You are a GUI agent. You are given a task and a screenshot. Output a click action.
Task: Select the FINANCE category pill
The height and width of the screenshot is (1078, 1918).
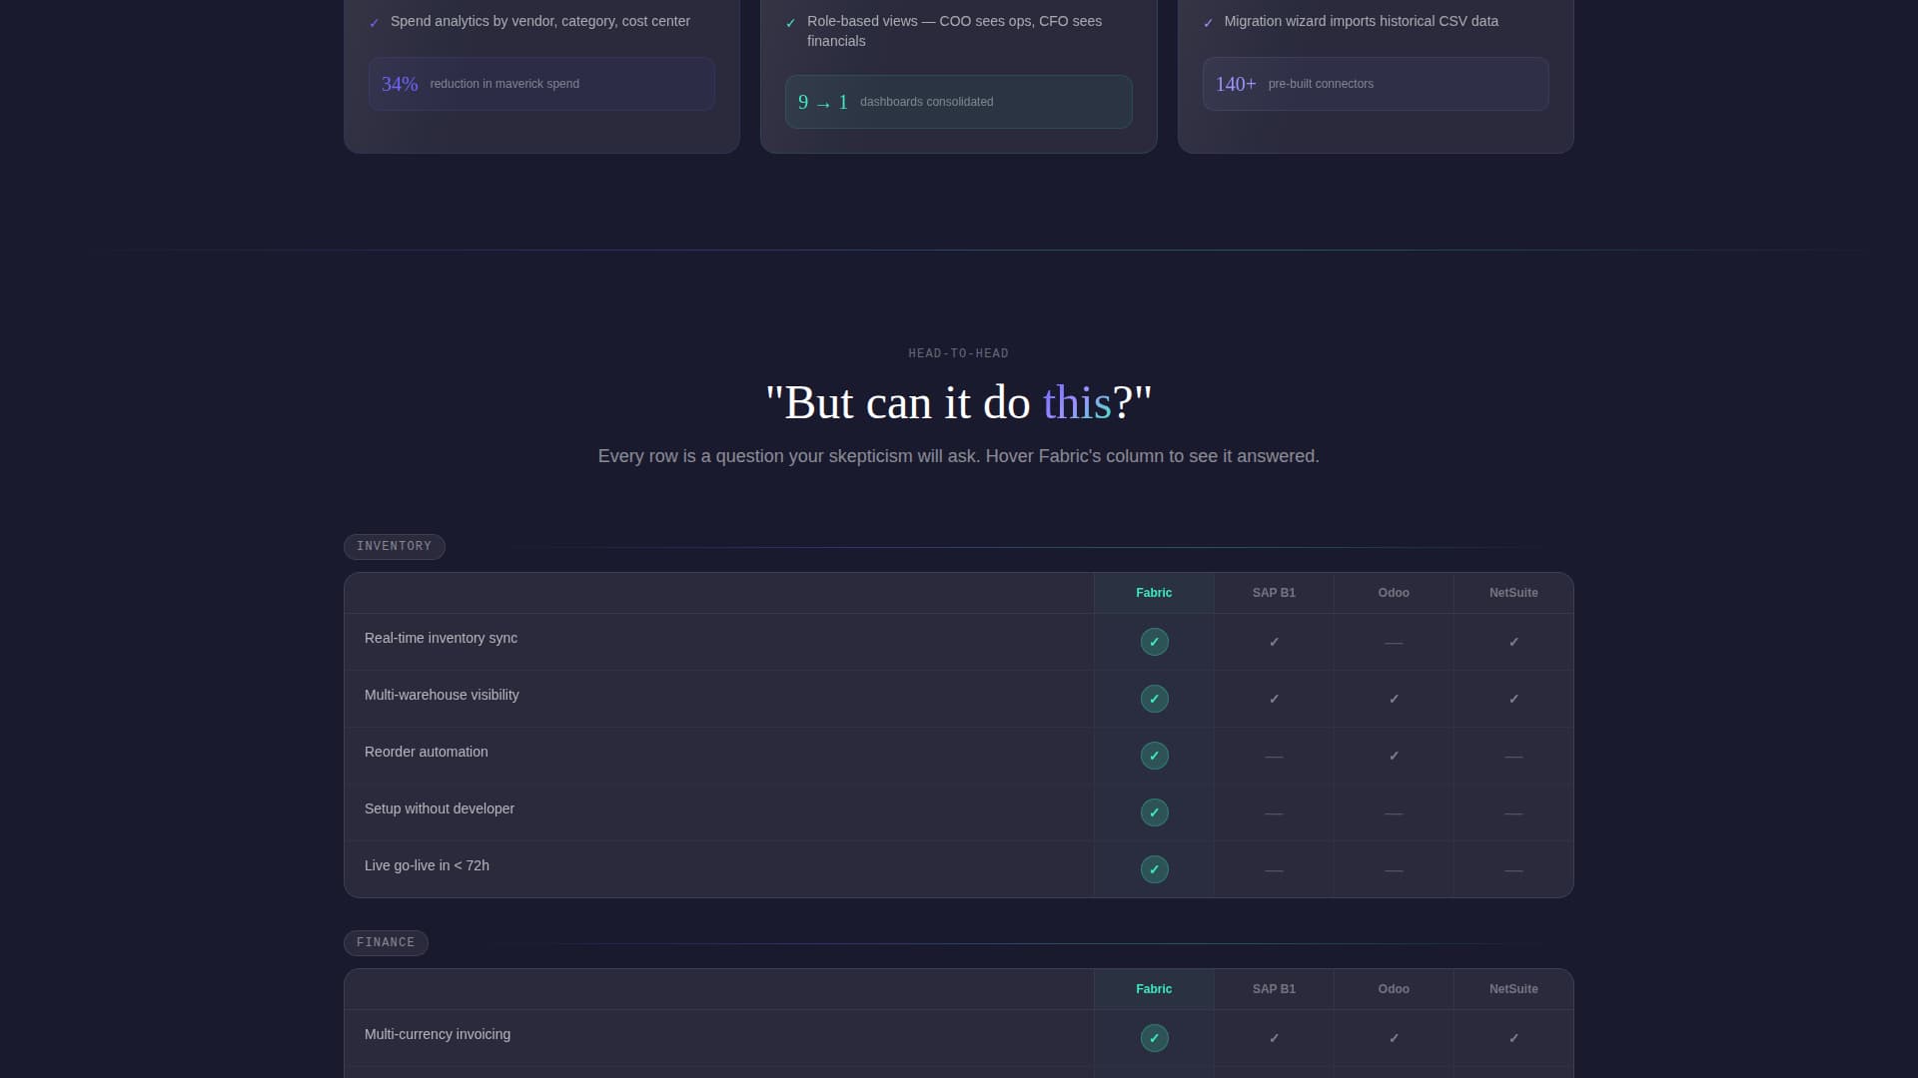click(x=386, y=943)
